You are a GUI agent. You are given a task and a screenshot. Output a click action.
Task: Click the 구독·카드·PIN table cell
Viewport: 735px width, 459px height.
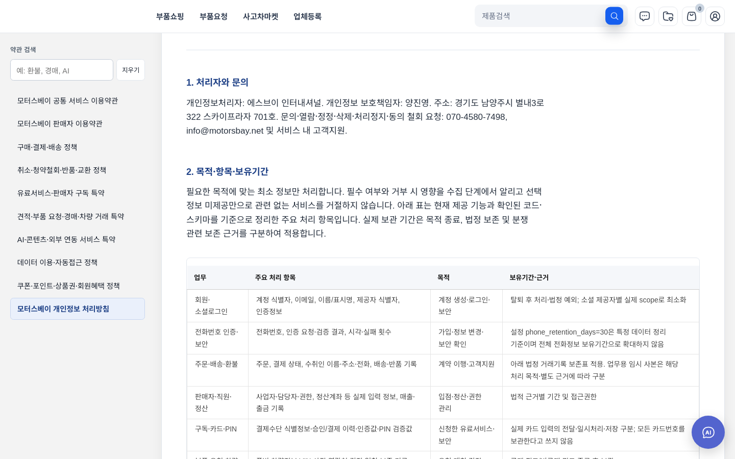[x=217, y=435]
